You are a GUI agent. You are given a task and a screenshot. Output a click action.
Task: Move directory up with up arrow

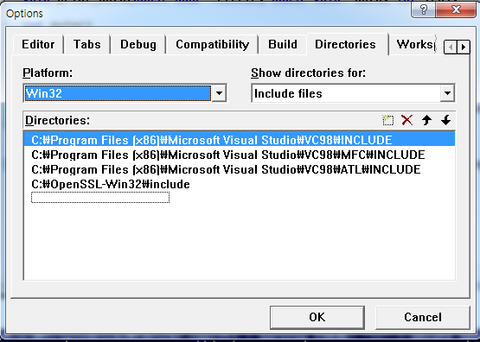coord(426,120)
